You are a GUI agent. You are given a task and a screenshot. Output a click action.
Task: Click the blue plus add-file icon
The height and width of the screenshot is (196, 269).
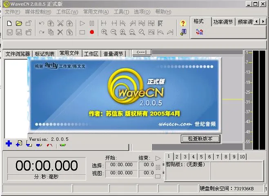(9, 143)
